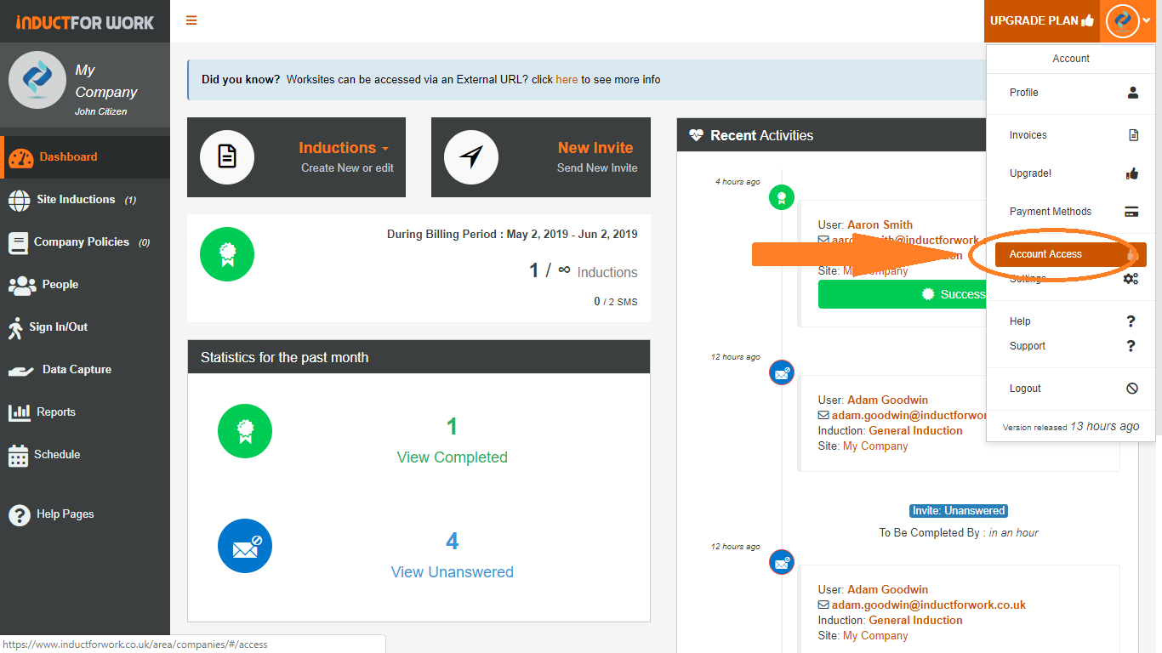The width and height of the screenshot is (1162, 653).
Task: Click the Schedule calendar icon
Action: (x=18, y=456)
